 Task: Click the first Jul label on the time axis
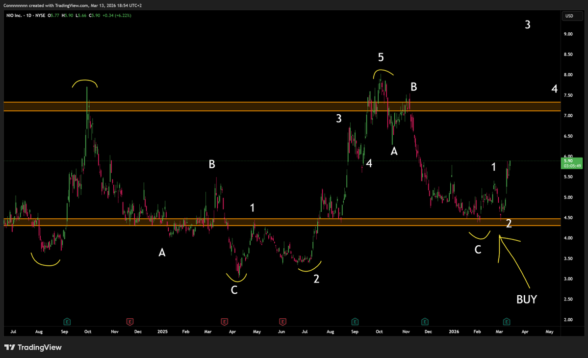tap(13, 332)
